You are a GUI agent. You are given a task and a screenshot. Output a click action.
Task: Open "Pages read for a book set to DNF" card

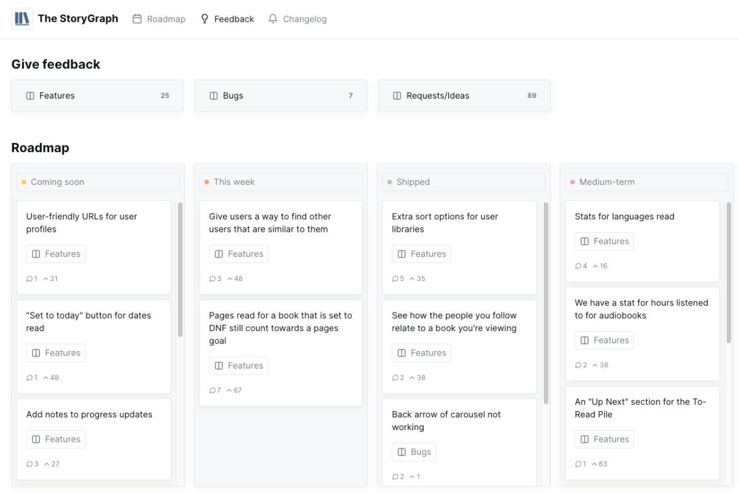click(281, 353)
